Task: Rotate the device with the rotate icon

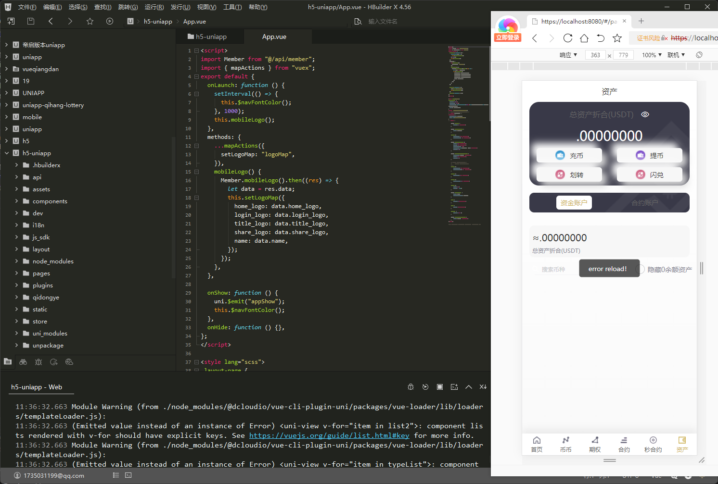Action: [x=699, y=55]
